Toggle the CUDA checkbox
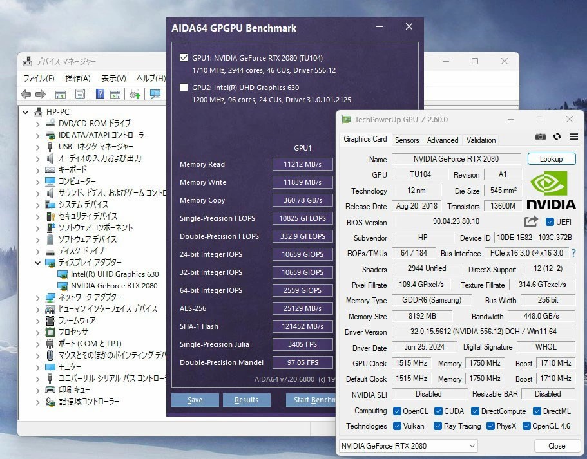This screenshot has width=587, height=459. click(x=438, y=411)
